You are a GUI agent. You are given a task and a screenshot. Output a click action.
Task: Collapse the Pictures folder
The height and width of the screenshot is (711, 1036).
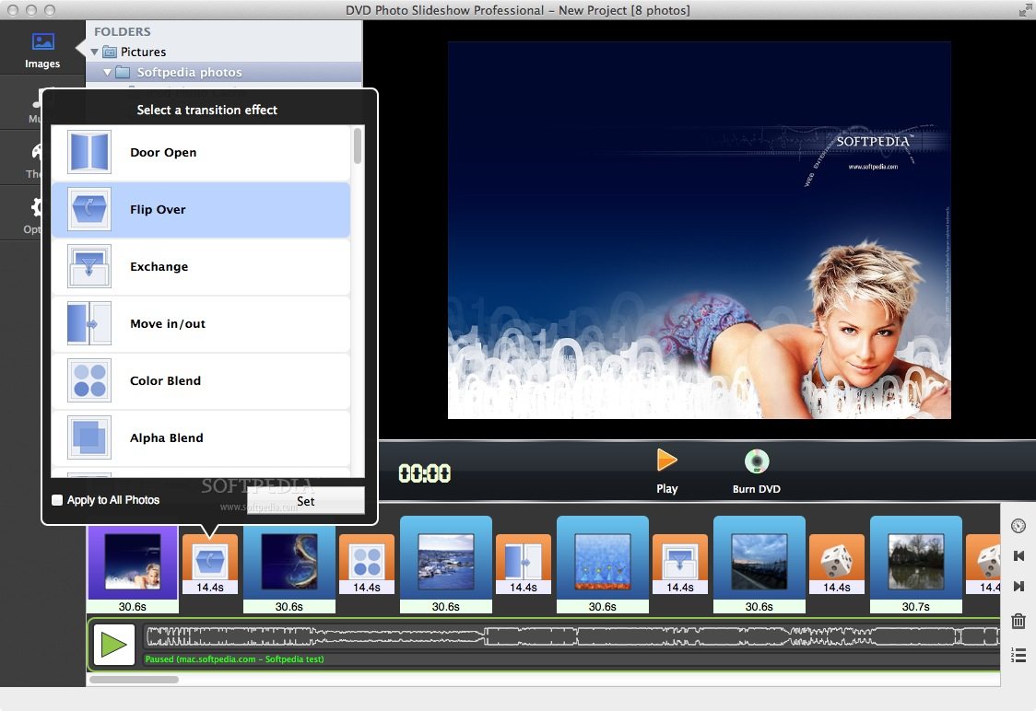tap(93, 52)
